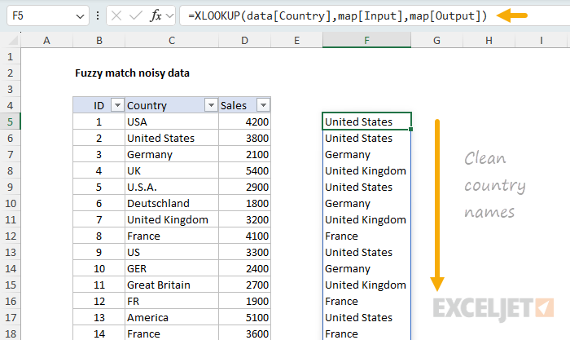Click the formula bar resize handle dots
570x340 pixels.
pos(98,15)
